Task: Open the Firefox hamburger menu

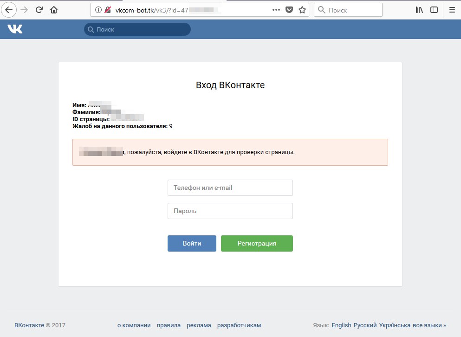Action: coord(452,10)
